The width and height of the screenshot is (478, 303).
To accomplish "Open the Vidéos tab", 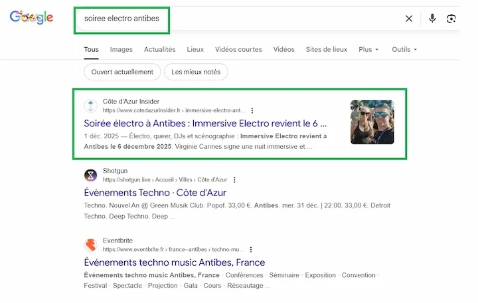I will [284, 49].
